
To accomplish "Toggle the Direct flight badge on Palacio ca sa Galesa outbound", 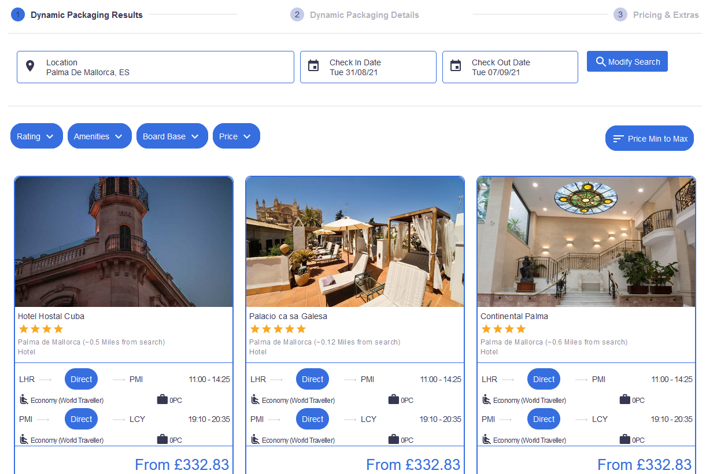I will 312,379.
